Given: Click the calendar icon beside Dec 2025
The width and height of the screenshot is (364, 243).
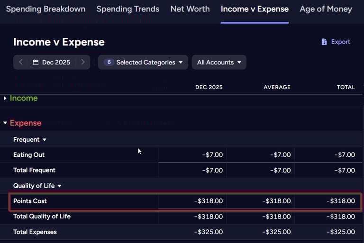Looking at the screenshot, I should click(36, 62).
